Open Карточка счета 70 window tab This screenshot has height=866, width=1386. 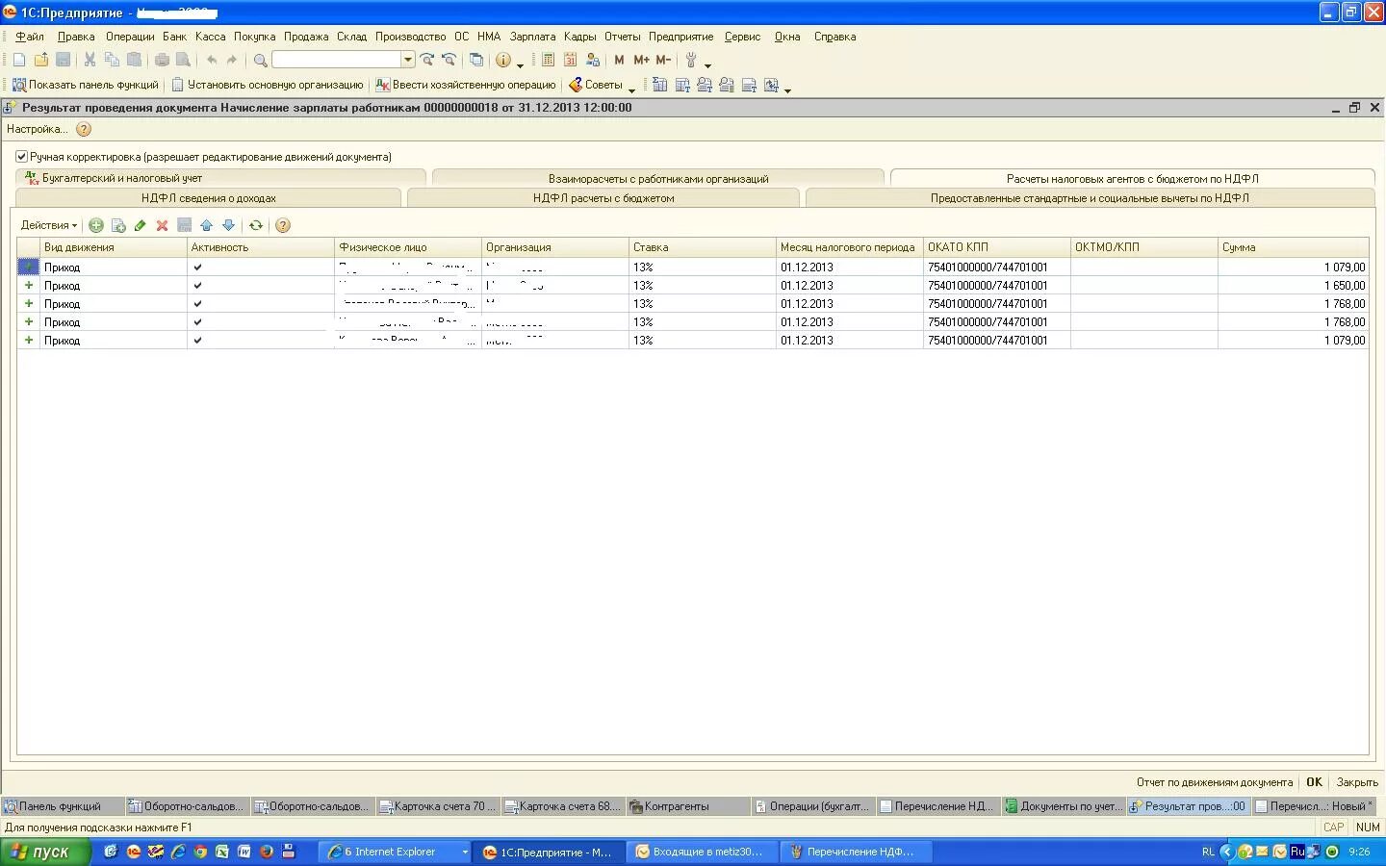point(438,806)
